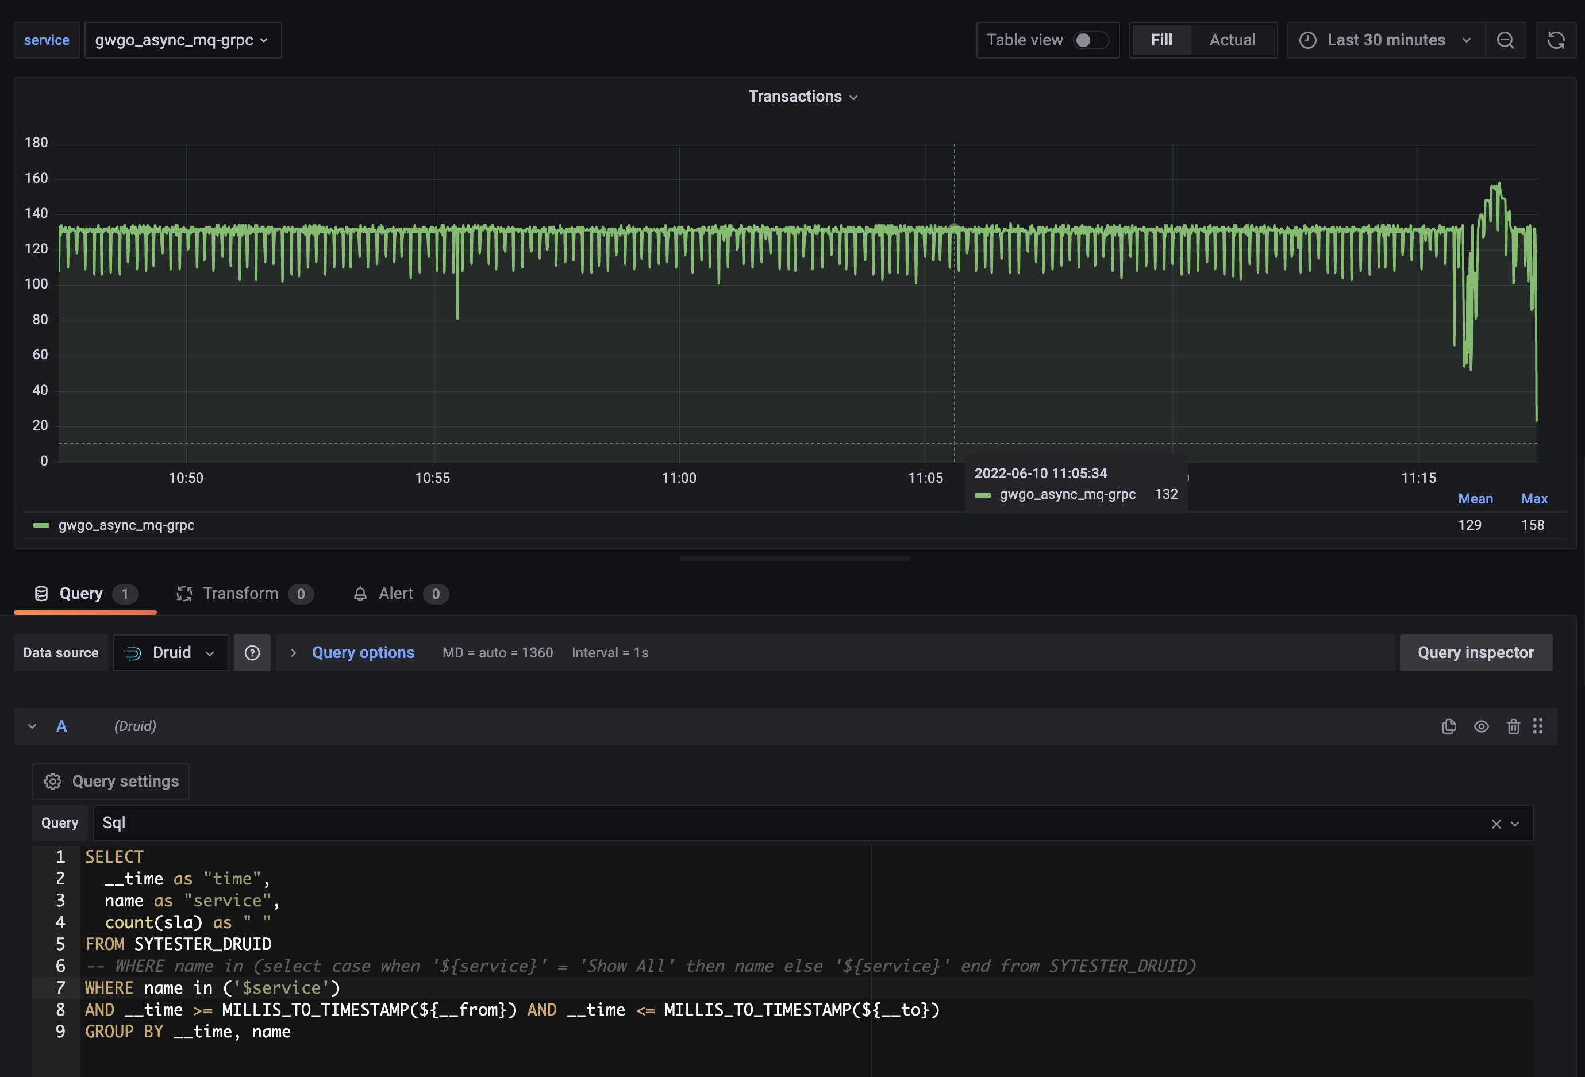This screenshot has width=1585, height=1077.
Task: Click the refresh dashboard icon
Action: 1556,40
